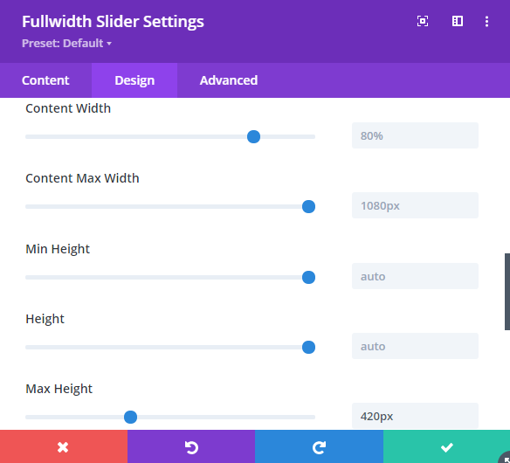The height and width of the screenshot is (463, 510).
Task: Click the Max Height slider handle
Action: pos(130,417)
